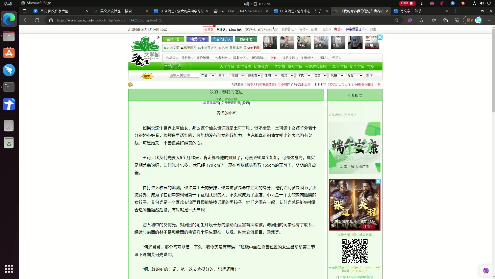
Task: Open the -类型- filter dropdown
Action: pos(320,75)
